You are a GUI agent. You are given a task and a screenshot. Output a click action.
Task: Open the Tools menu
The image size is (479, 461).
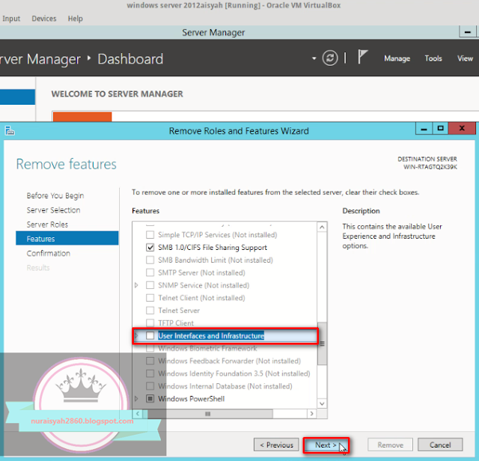click(433, 58)
